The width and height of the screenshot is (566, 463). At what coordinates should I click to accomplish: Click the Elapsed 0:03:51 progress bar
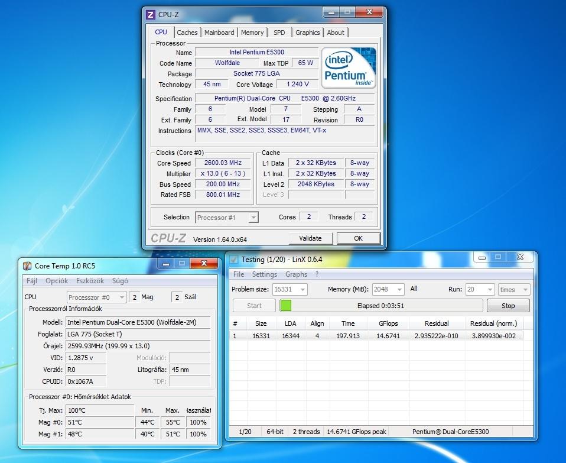381,306
